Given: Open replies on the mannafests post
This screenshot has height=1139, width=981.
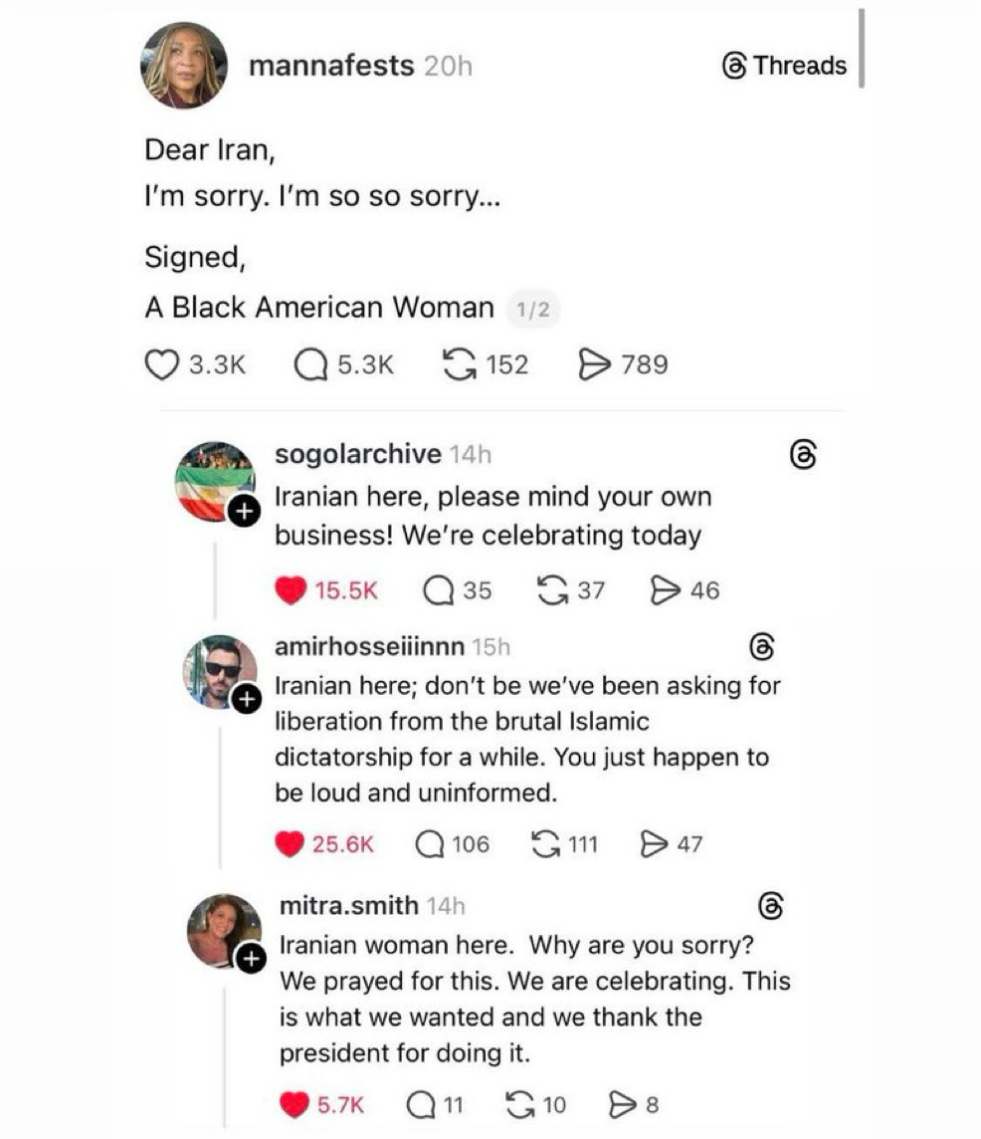Looking at the screenshot, I should (x=311, y=364).
